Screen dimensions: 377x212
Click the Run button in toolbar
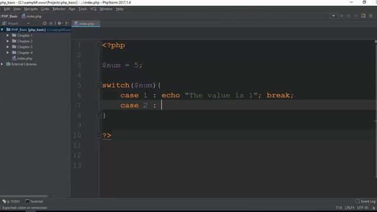click(342, 16)
